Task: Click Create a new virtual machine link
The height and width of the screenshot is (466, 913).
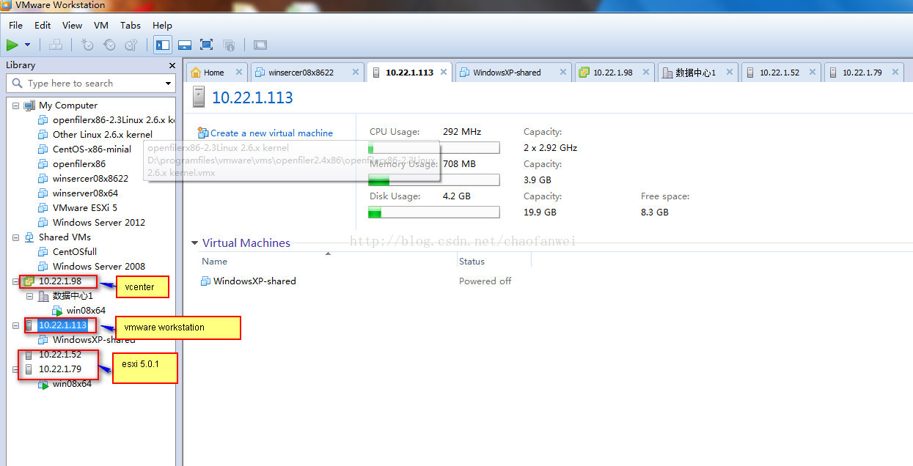Action: [x=271, y=133]
